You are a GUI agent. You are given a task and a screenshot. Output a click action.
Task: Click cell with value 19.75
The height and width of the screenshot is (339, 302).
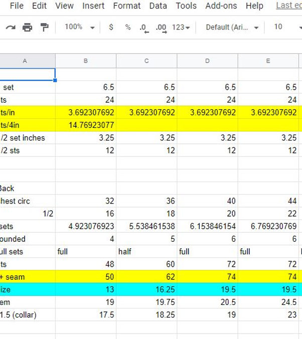(x=146, y=302)
